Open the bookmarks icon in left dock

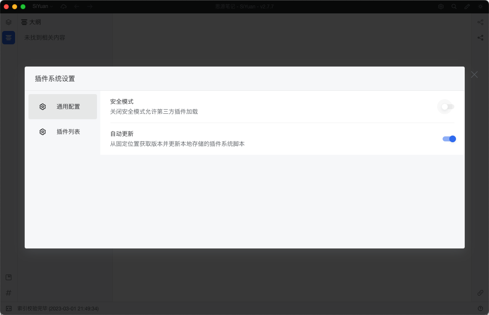coord(8,277)
